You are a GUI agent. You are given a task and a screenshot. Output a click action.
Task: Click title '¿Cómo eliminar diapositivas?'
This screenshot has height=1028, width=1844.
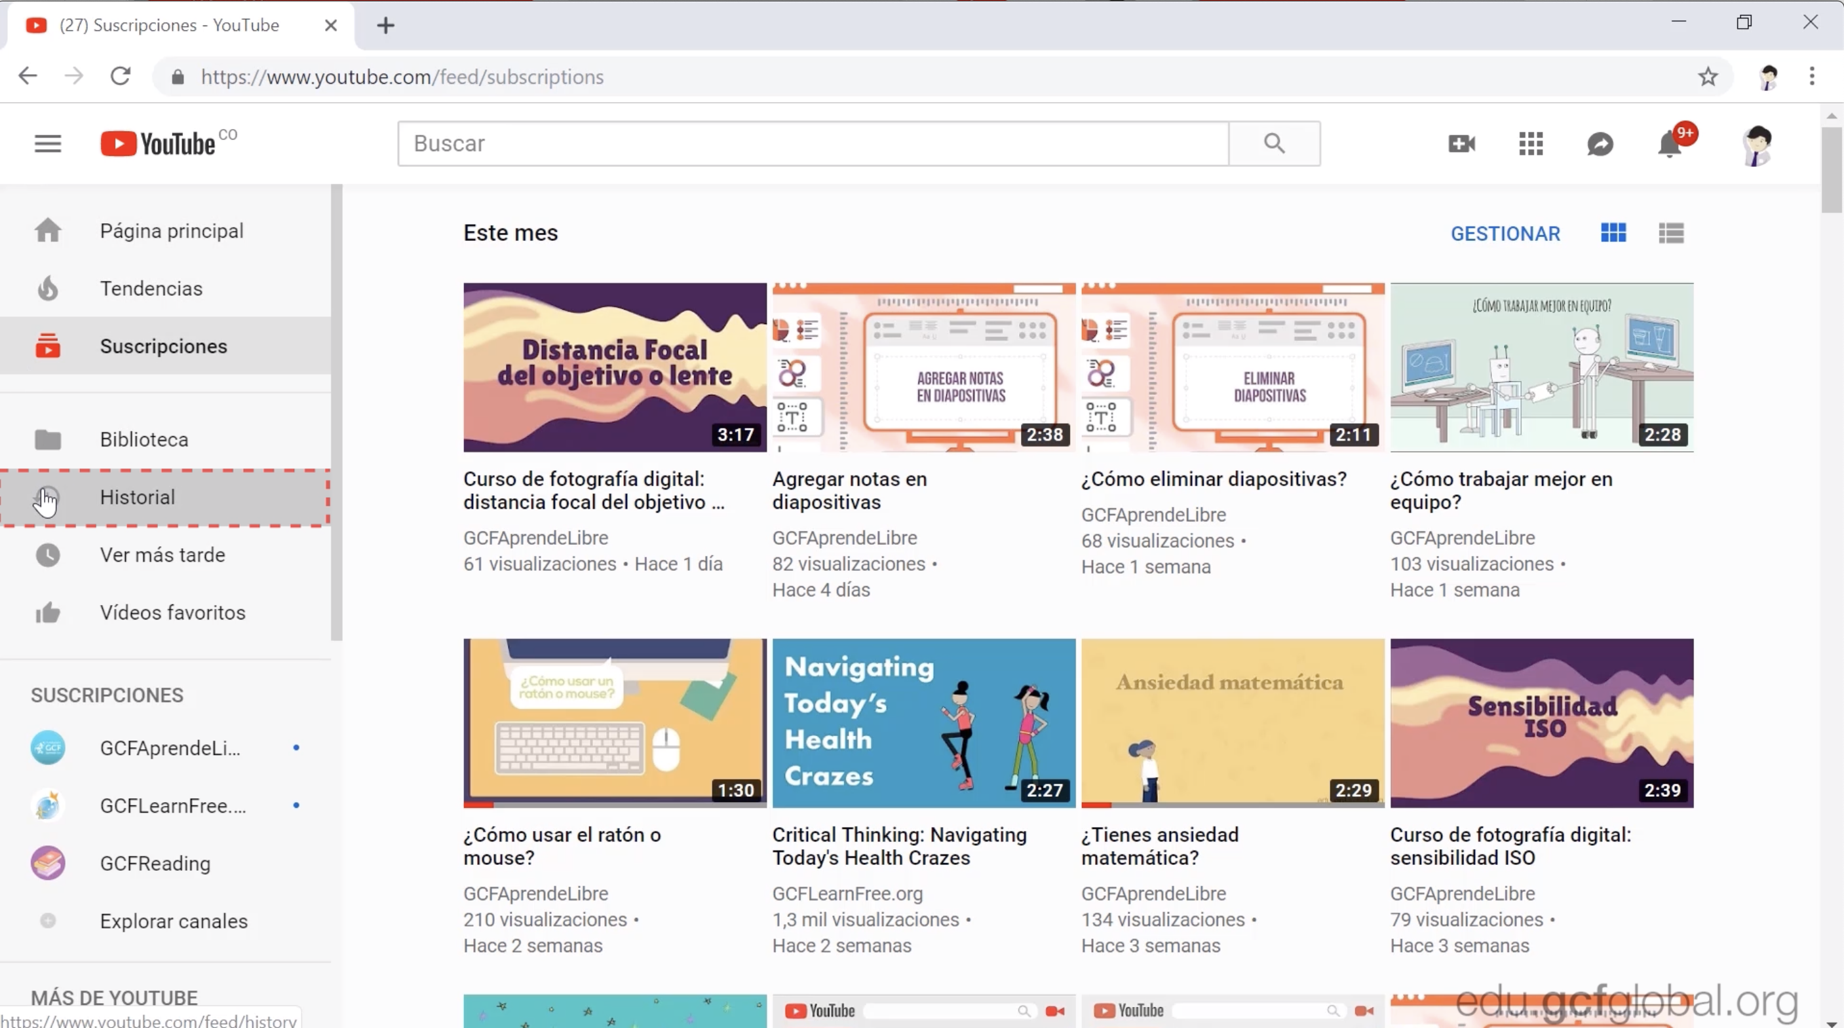[x=1214, y=479]
